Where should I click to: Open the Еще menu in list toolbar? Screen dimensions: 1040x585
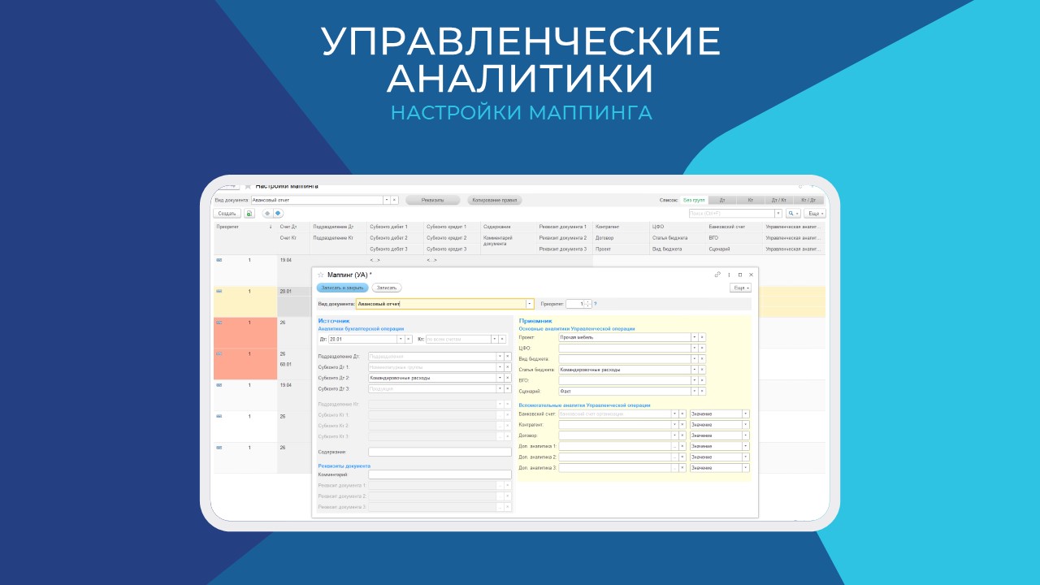(815, 214)
